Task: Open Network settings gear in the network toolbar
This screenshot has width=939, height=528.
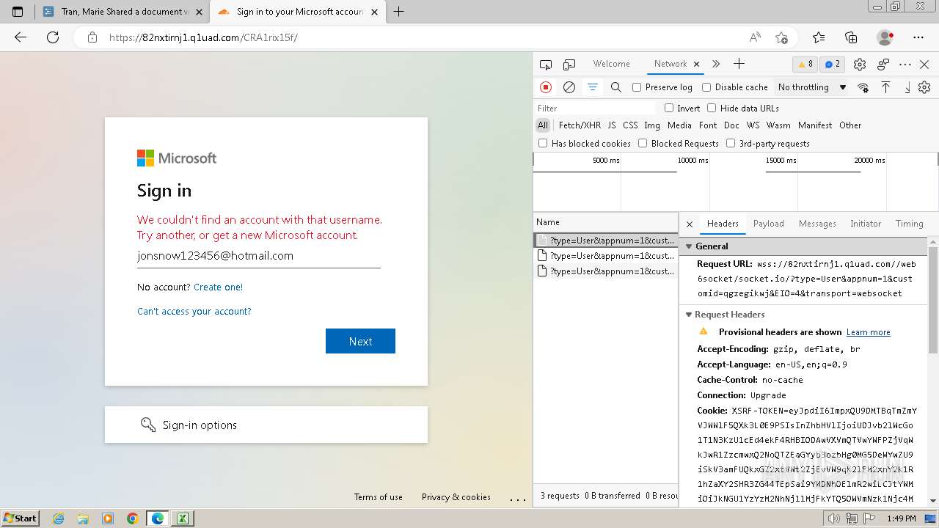Action: (924, 87)
